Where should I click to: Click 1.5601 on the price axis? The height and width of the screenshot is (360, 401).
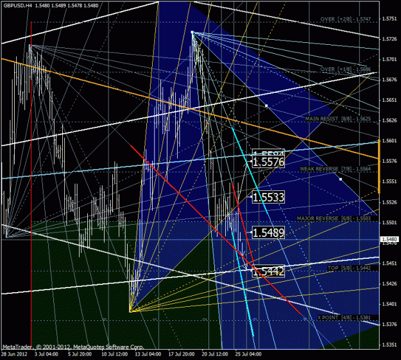(389, 141)
